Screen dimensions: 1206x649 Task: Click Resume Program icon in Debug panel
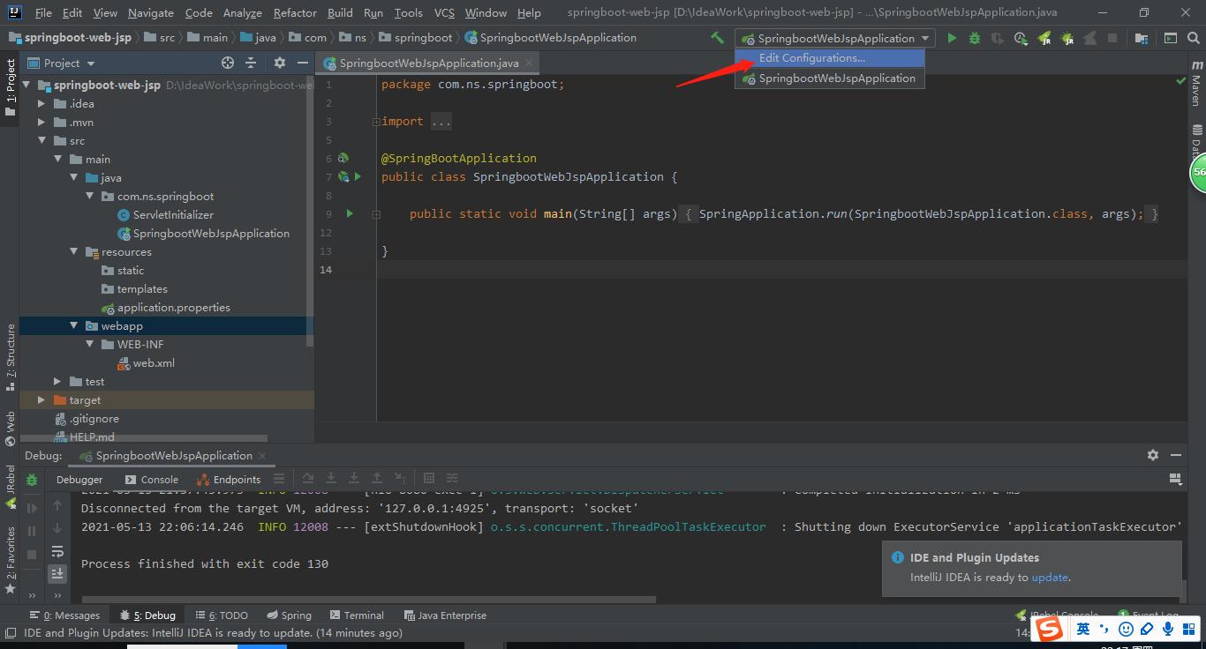32,508
